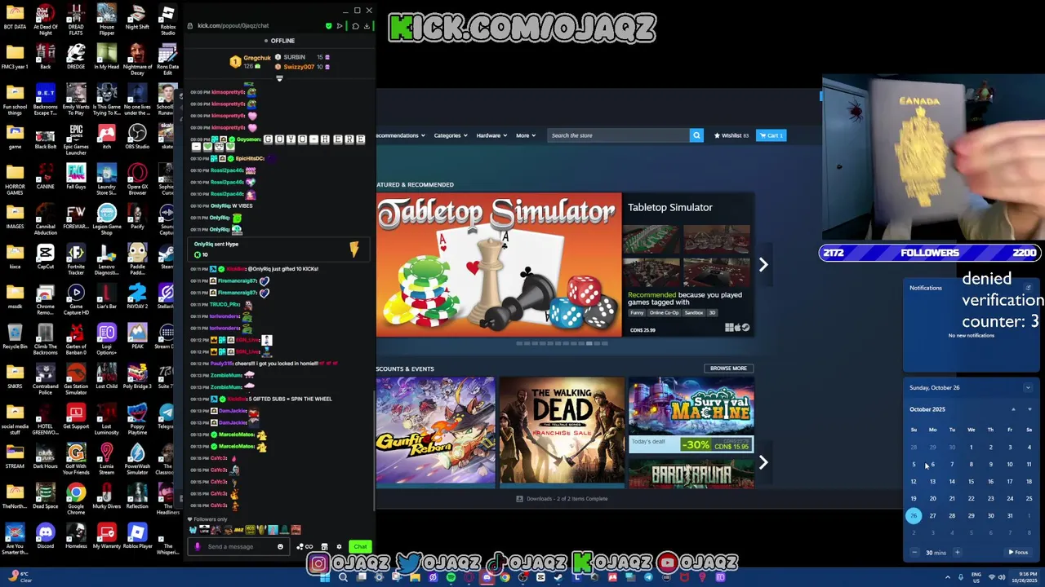Open the Tabletop Simulator featured banner

(x=498, y=265)
